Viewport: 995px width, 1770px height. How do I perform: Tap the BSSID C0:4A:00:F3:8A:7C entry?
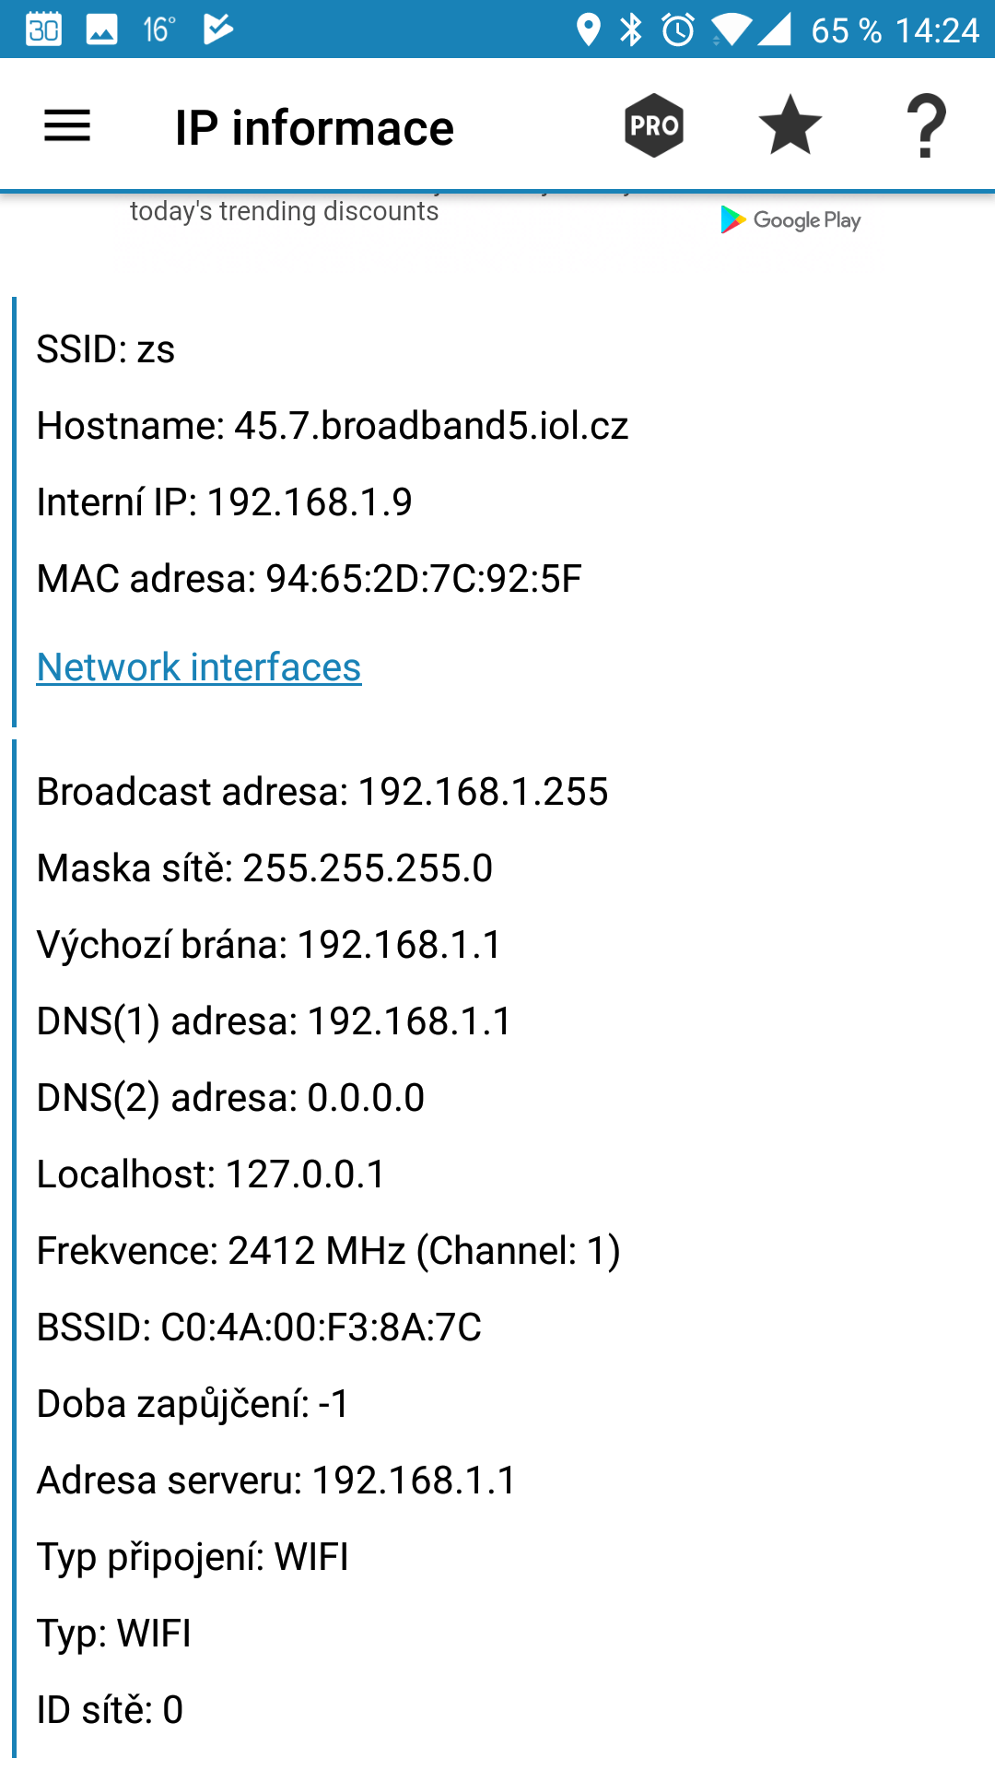[259, 1327]
